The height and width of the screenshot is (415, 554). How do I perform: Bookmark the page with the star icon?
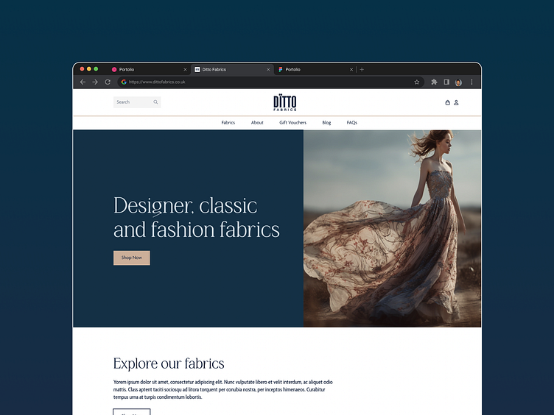point(416,82)
